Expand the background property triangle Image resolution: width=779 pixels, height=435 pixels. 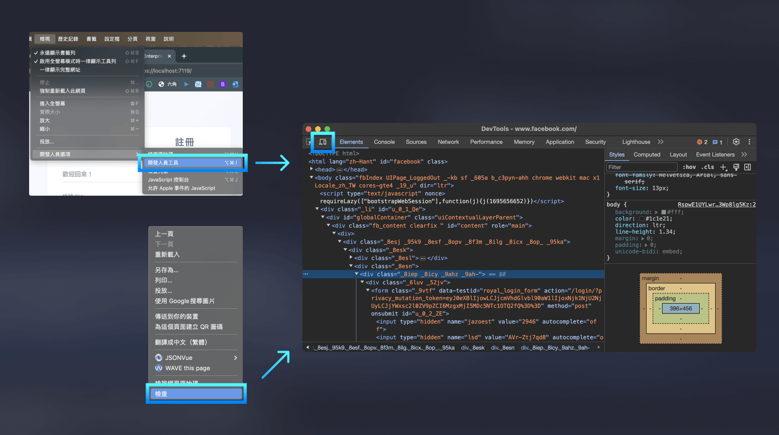656,213
